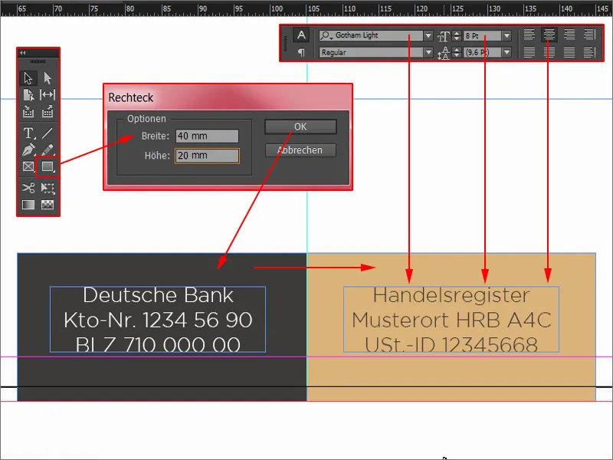
Task: Click the Höhe field showing 20 mm
Action: pyautogui.click(x=207, y=156)
